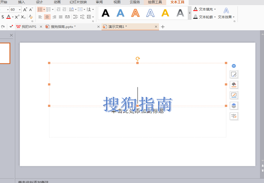
Task: Choose the black WordArt preset
Action: coord(106,13)
